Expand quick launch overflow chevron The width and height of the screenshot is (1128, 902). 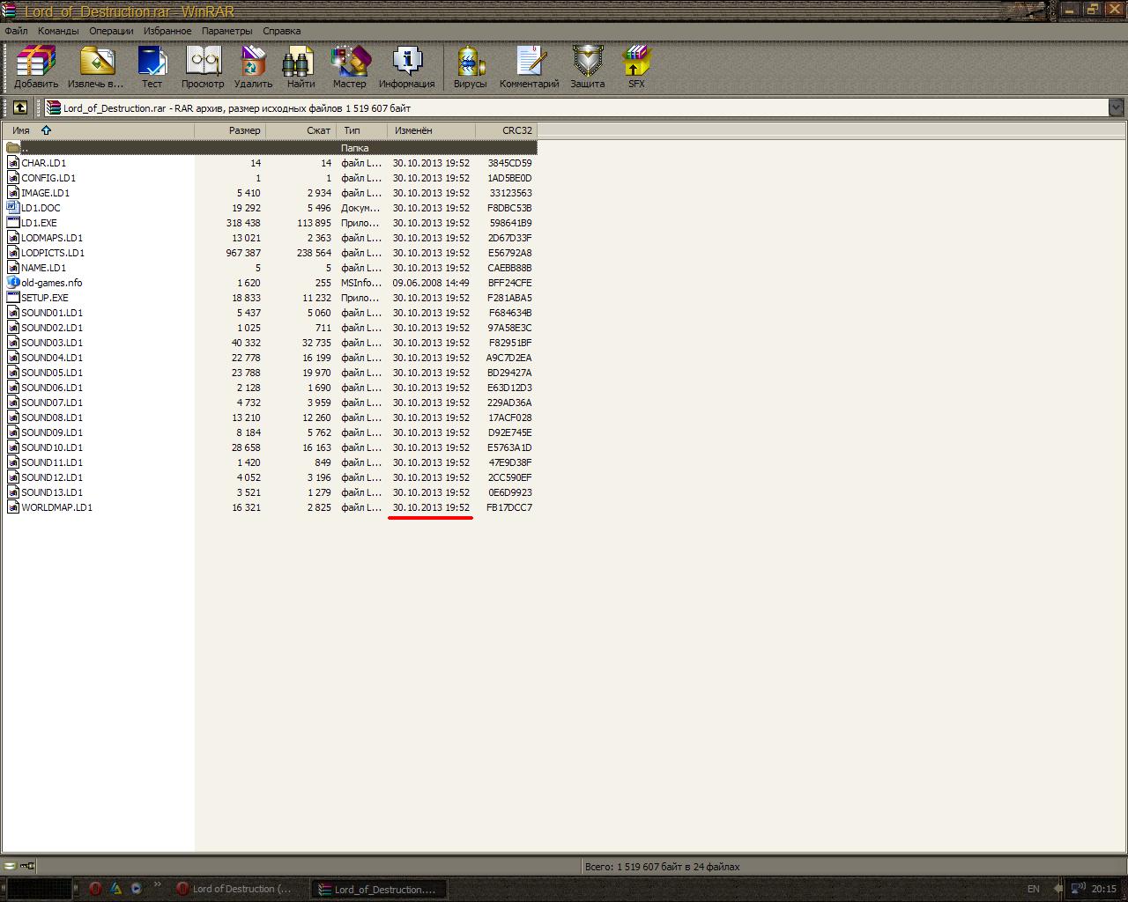[158, 884]
